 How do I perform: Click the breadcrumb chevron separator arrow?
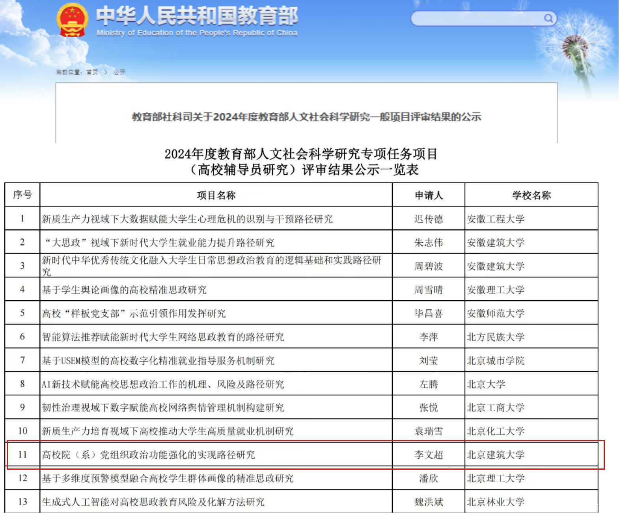106,72
